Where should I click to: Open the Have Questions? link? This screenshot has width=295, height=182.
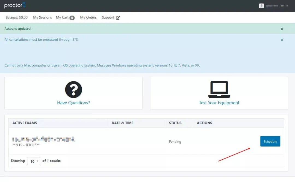73,103
